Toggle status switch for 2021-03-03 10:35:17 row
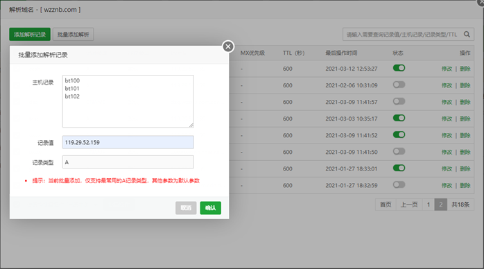Image resolution: width=484 pixels, height=269 pixels. point(399,118)
